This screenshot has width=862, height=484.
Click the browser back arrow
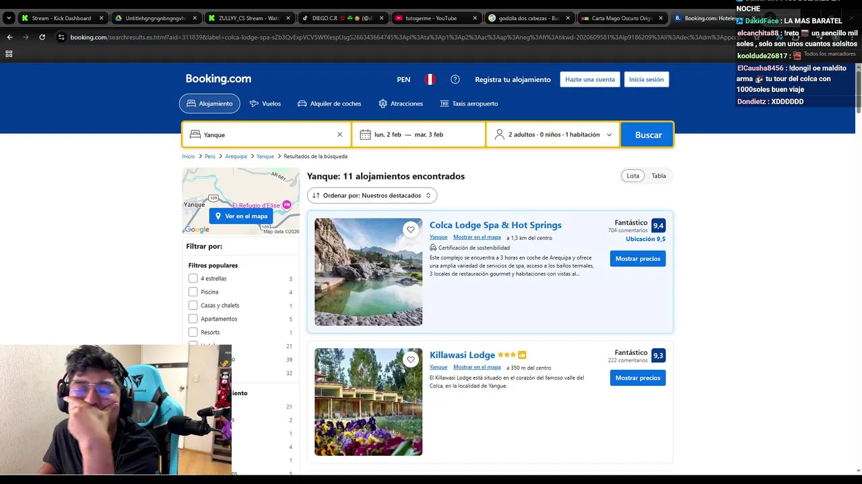point(9,37)
